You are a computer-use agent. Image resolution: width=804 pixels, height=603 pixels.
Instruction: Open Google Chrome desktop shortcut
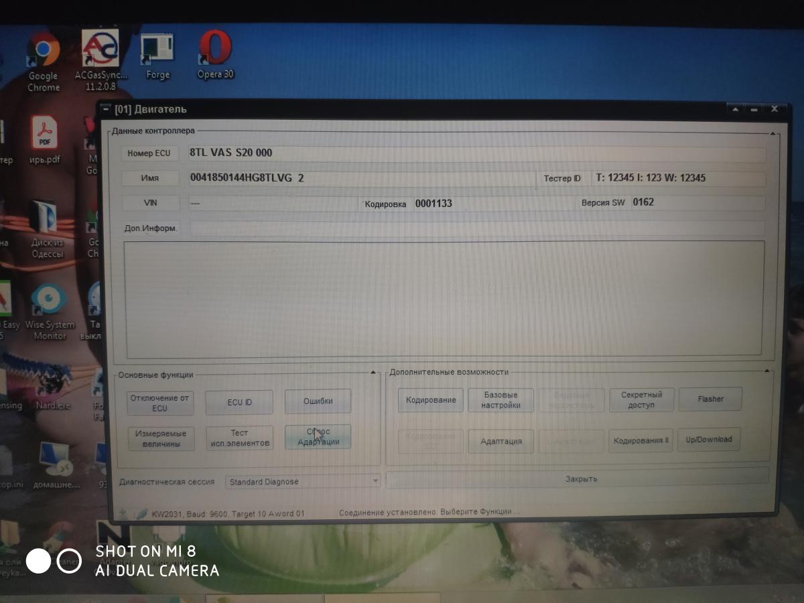tap(44, 55)
